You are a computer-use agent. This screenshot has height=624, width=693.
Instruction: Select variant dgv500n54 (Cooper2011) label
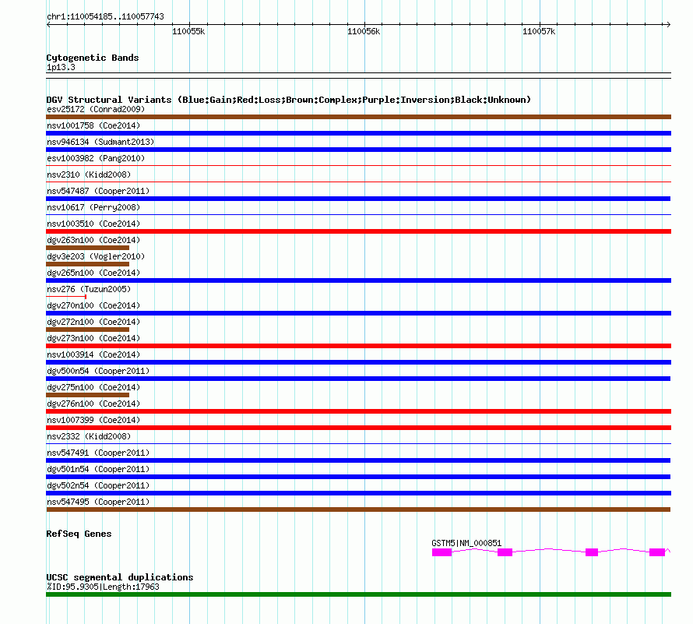98,371
